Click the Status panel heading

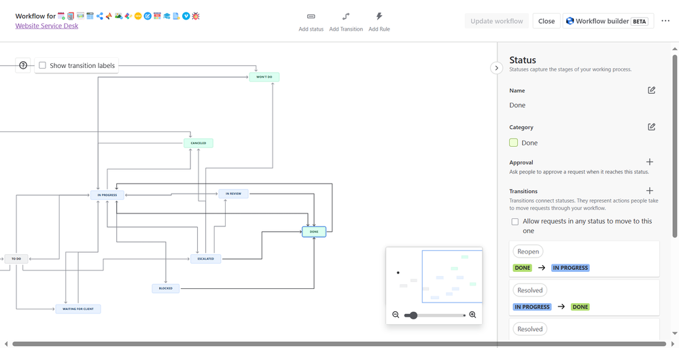click(x=523, y=60)
